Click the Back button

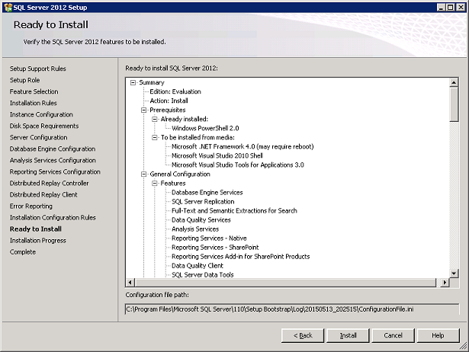coord(303,335)
